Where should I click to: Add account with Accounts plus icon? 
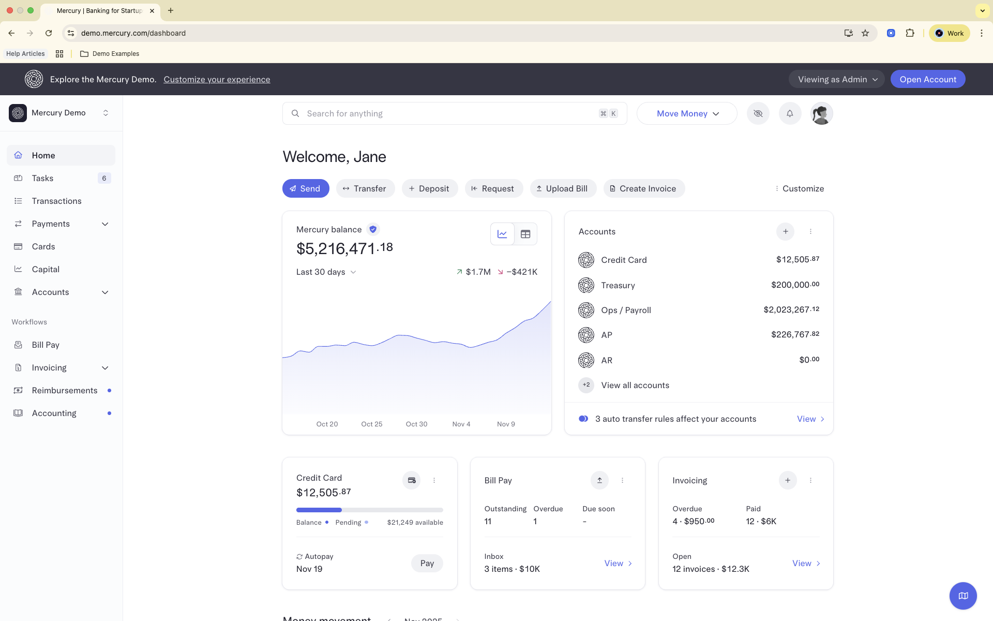[785, 231]
